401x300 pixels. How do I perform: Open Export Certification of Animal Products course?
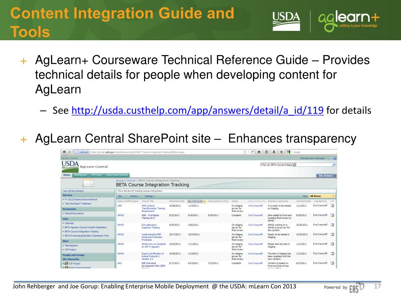click(152, 256)
